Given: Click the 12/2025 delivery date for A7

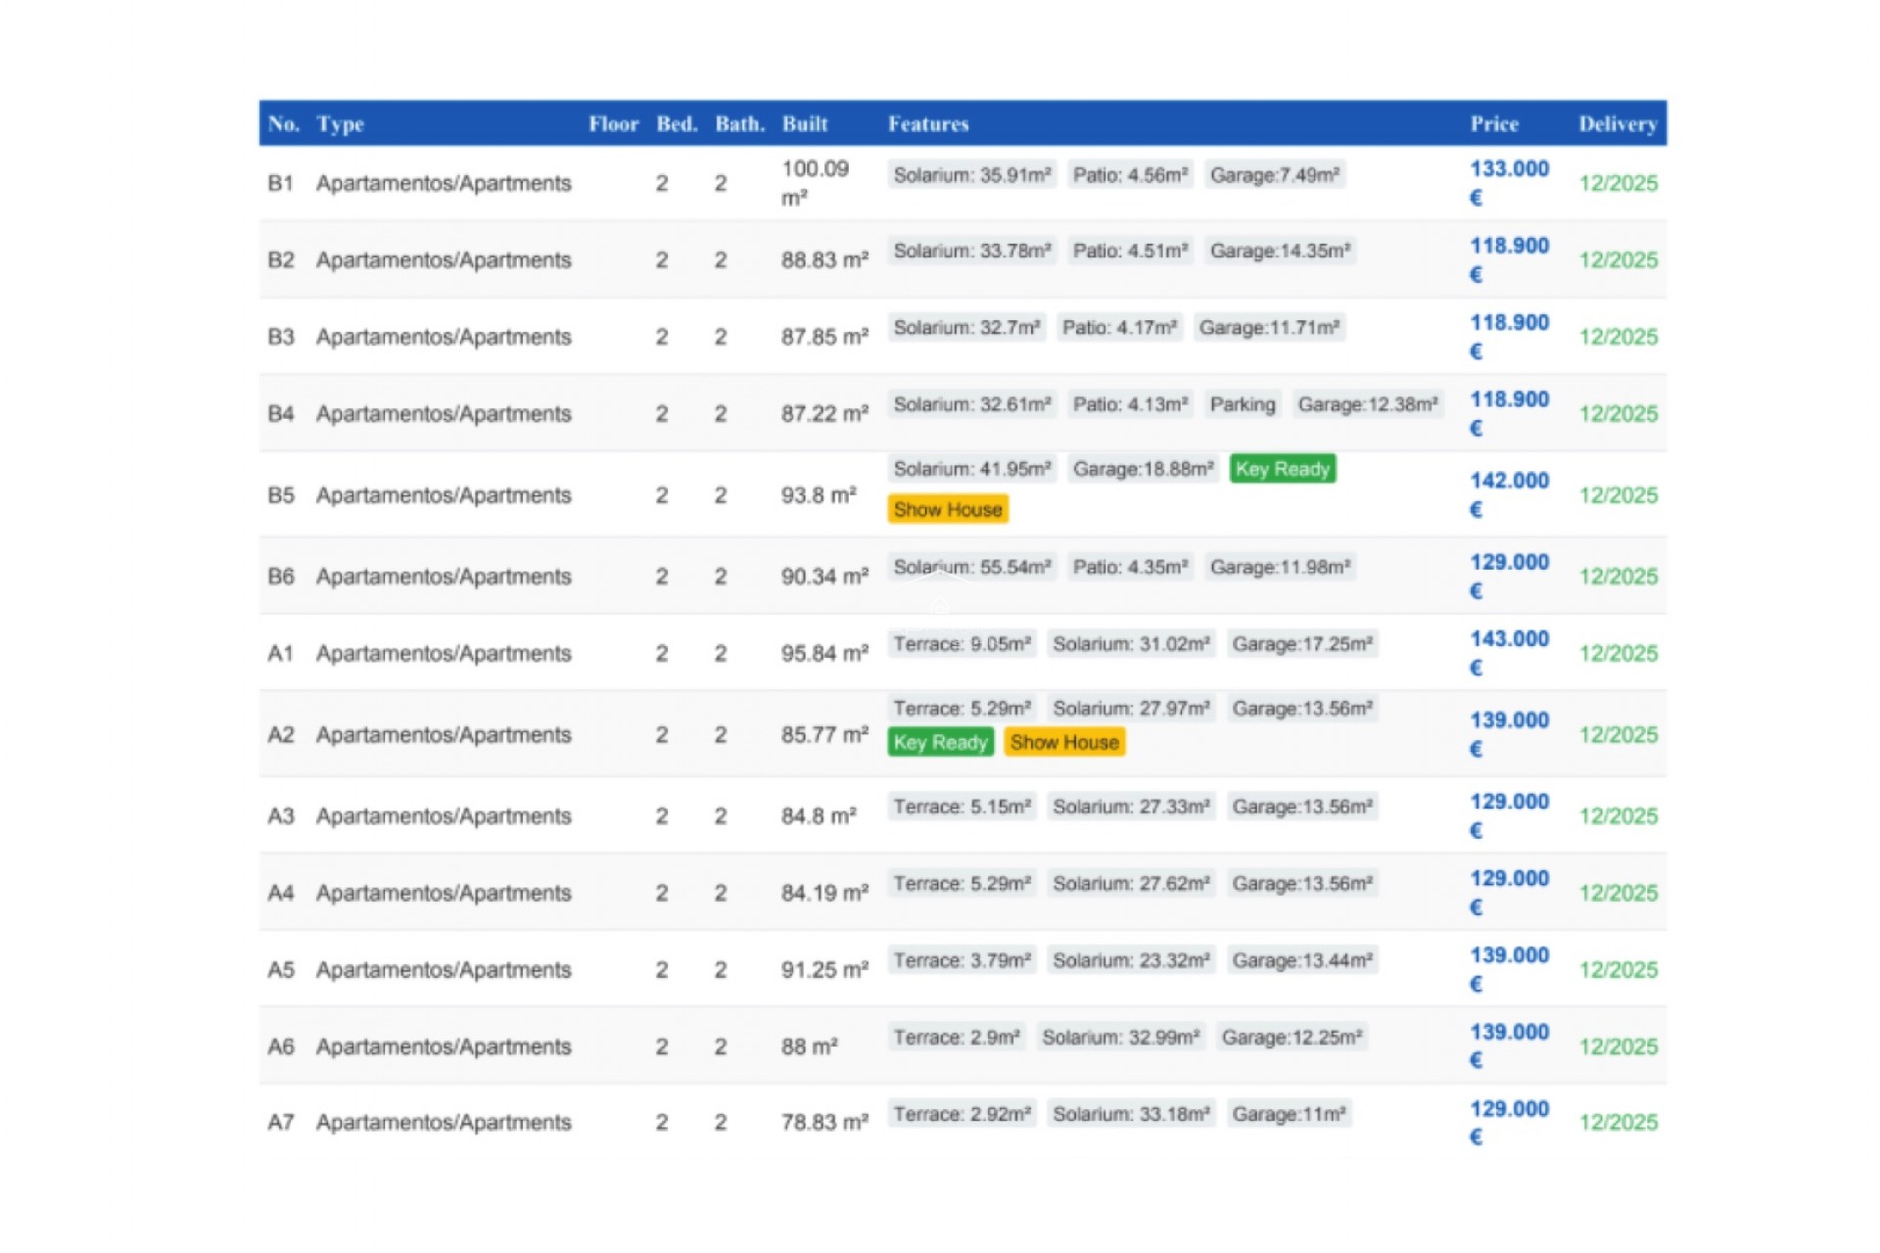Looking at the screenshot, I should click(1618, 1122).
